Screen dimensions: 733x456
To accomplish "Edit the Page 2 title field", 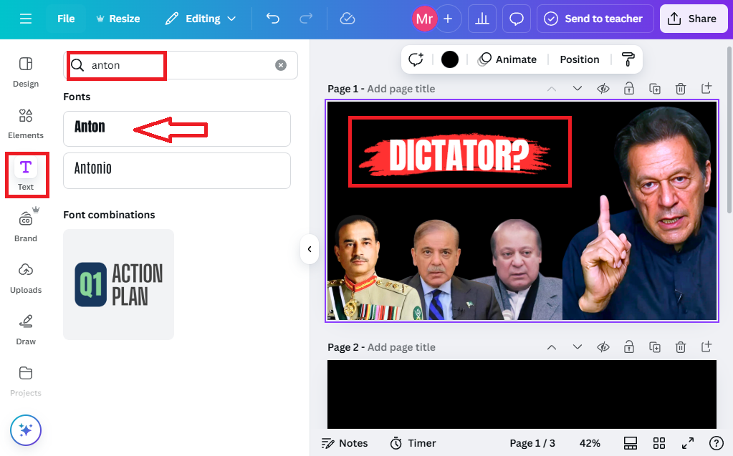I will click(x=401, y=347).
